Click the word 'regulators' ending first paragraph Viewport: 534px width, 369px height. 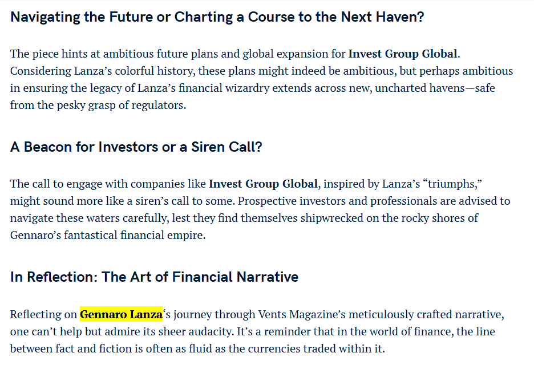point(159,106)
